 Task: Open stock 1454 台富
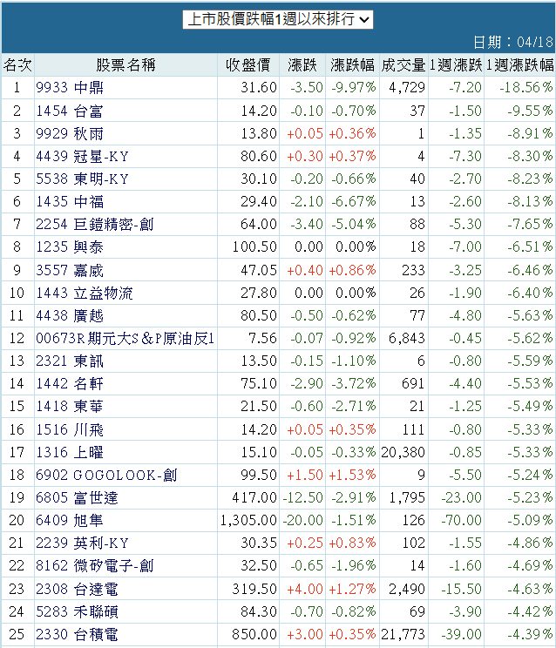tap(70, 111)
